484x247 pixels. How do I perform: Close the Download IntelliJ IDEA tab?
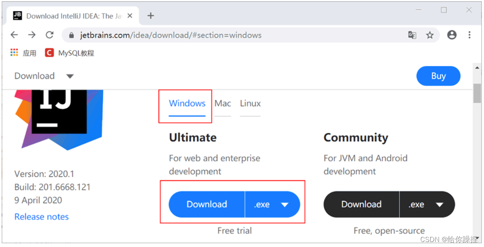(x=130, y=16)
